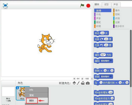
Task: Click the 10 field in 移动 步 block
Action: click(102, 33)
